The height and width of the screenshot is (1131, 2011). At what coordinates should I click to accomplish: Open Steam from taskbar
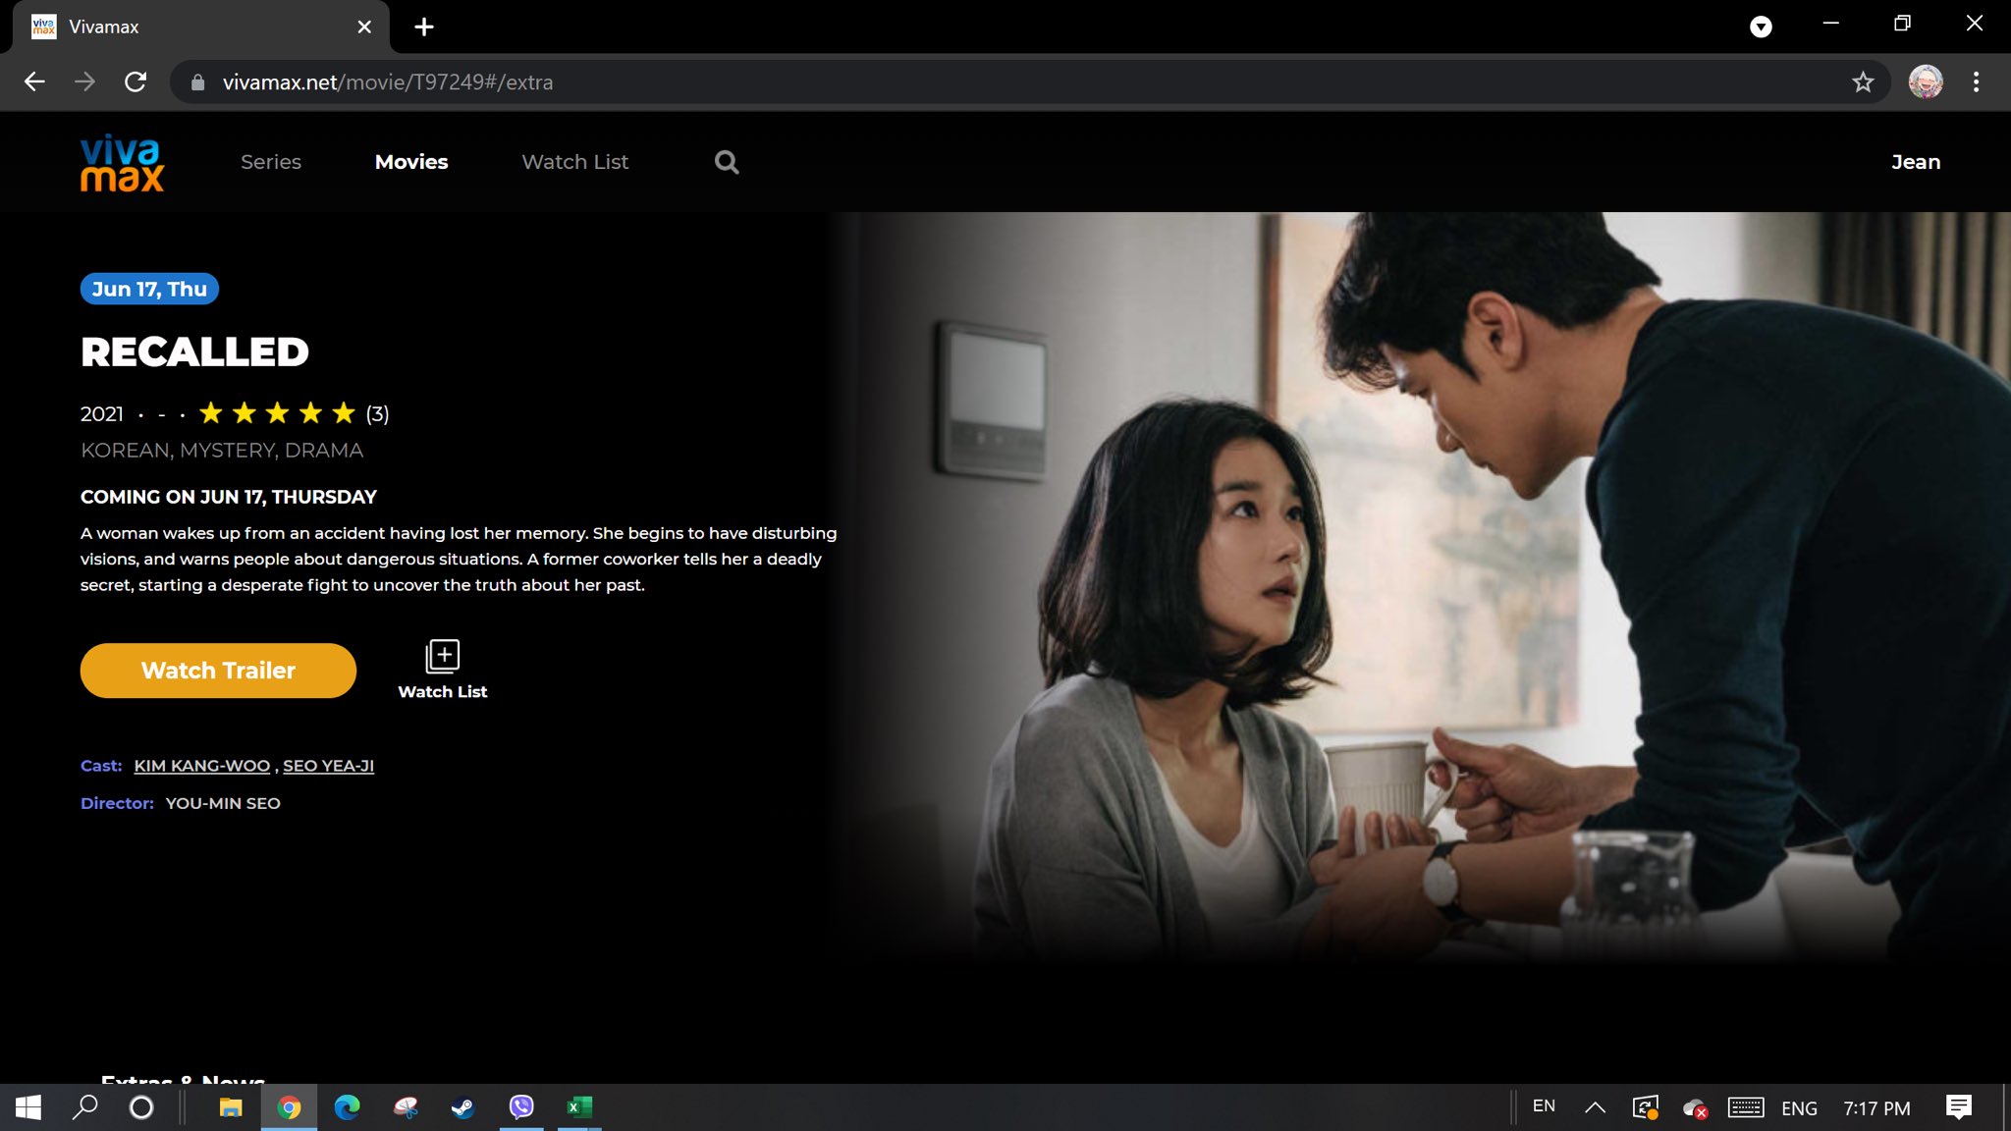(x=462, y=1107)
